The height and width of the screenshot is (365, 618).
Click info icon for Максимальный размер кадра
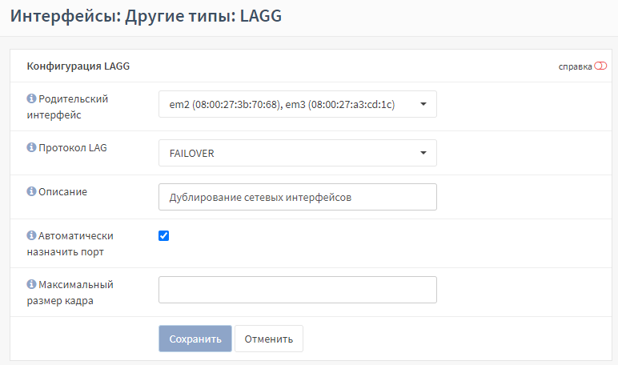[31, 284]
